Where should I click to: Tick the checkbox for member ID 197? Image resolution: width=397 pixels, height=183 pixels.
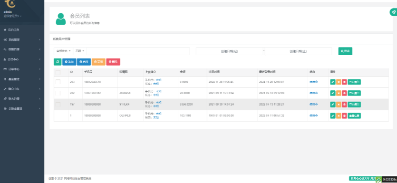(58, 104)
